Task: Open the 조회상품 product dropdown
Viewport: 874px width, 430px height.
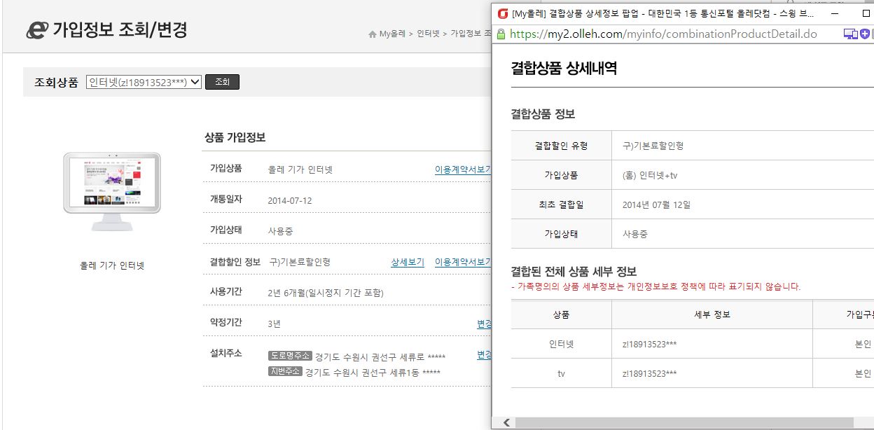Action: [144, 82]
